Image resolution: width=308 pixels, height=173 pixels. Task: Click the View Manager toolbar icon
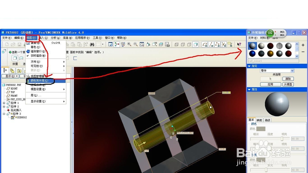167,45
